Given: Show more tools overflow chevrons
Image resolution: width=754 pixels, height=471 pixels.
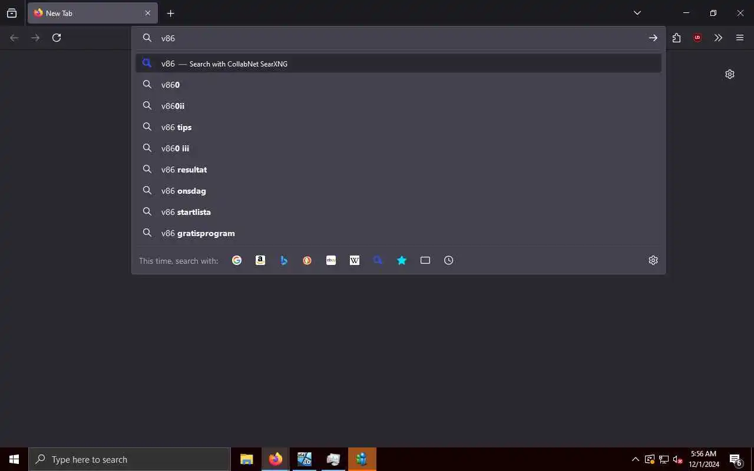Looking at the screenshot, I should (718, 38).
